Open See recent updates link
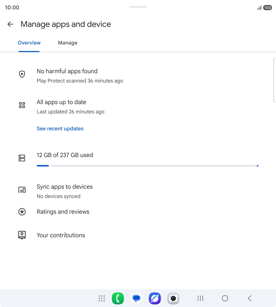276x307 pixels. [x=60, y=129]
